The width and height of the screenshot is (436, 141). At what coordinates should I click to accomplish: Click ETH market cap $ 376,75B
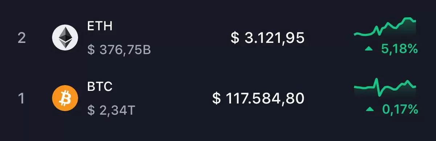[x=119, y=50]
